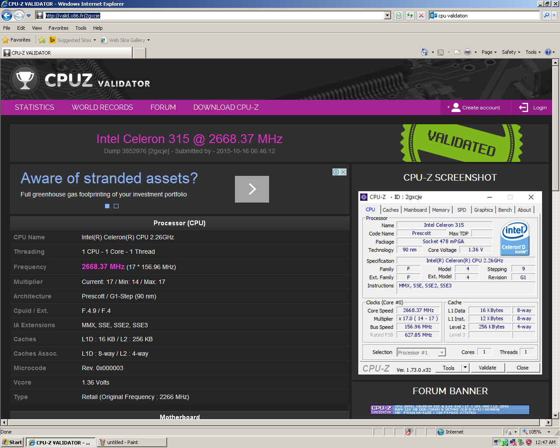Open the 105% zoom level control
Screen dimensions: 560x448
536,432
